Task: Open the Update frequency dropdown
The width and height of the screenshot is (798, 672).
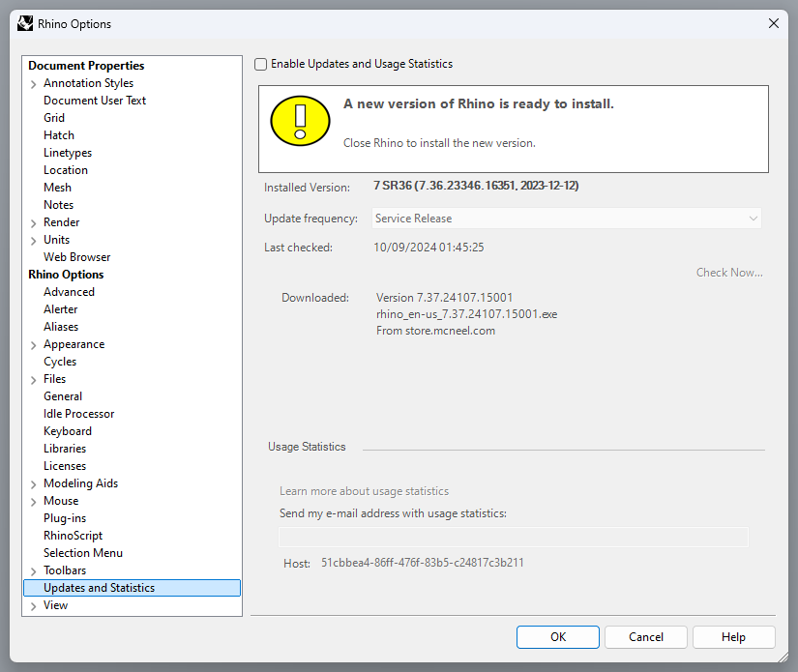Action: tap(567, 219)
